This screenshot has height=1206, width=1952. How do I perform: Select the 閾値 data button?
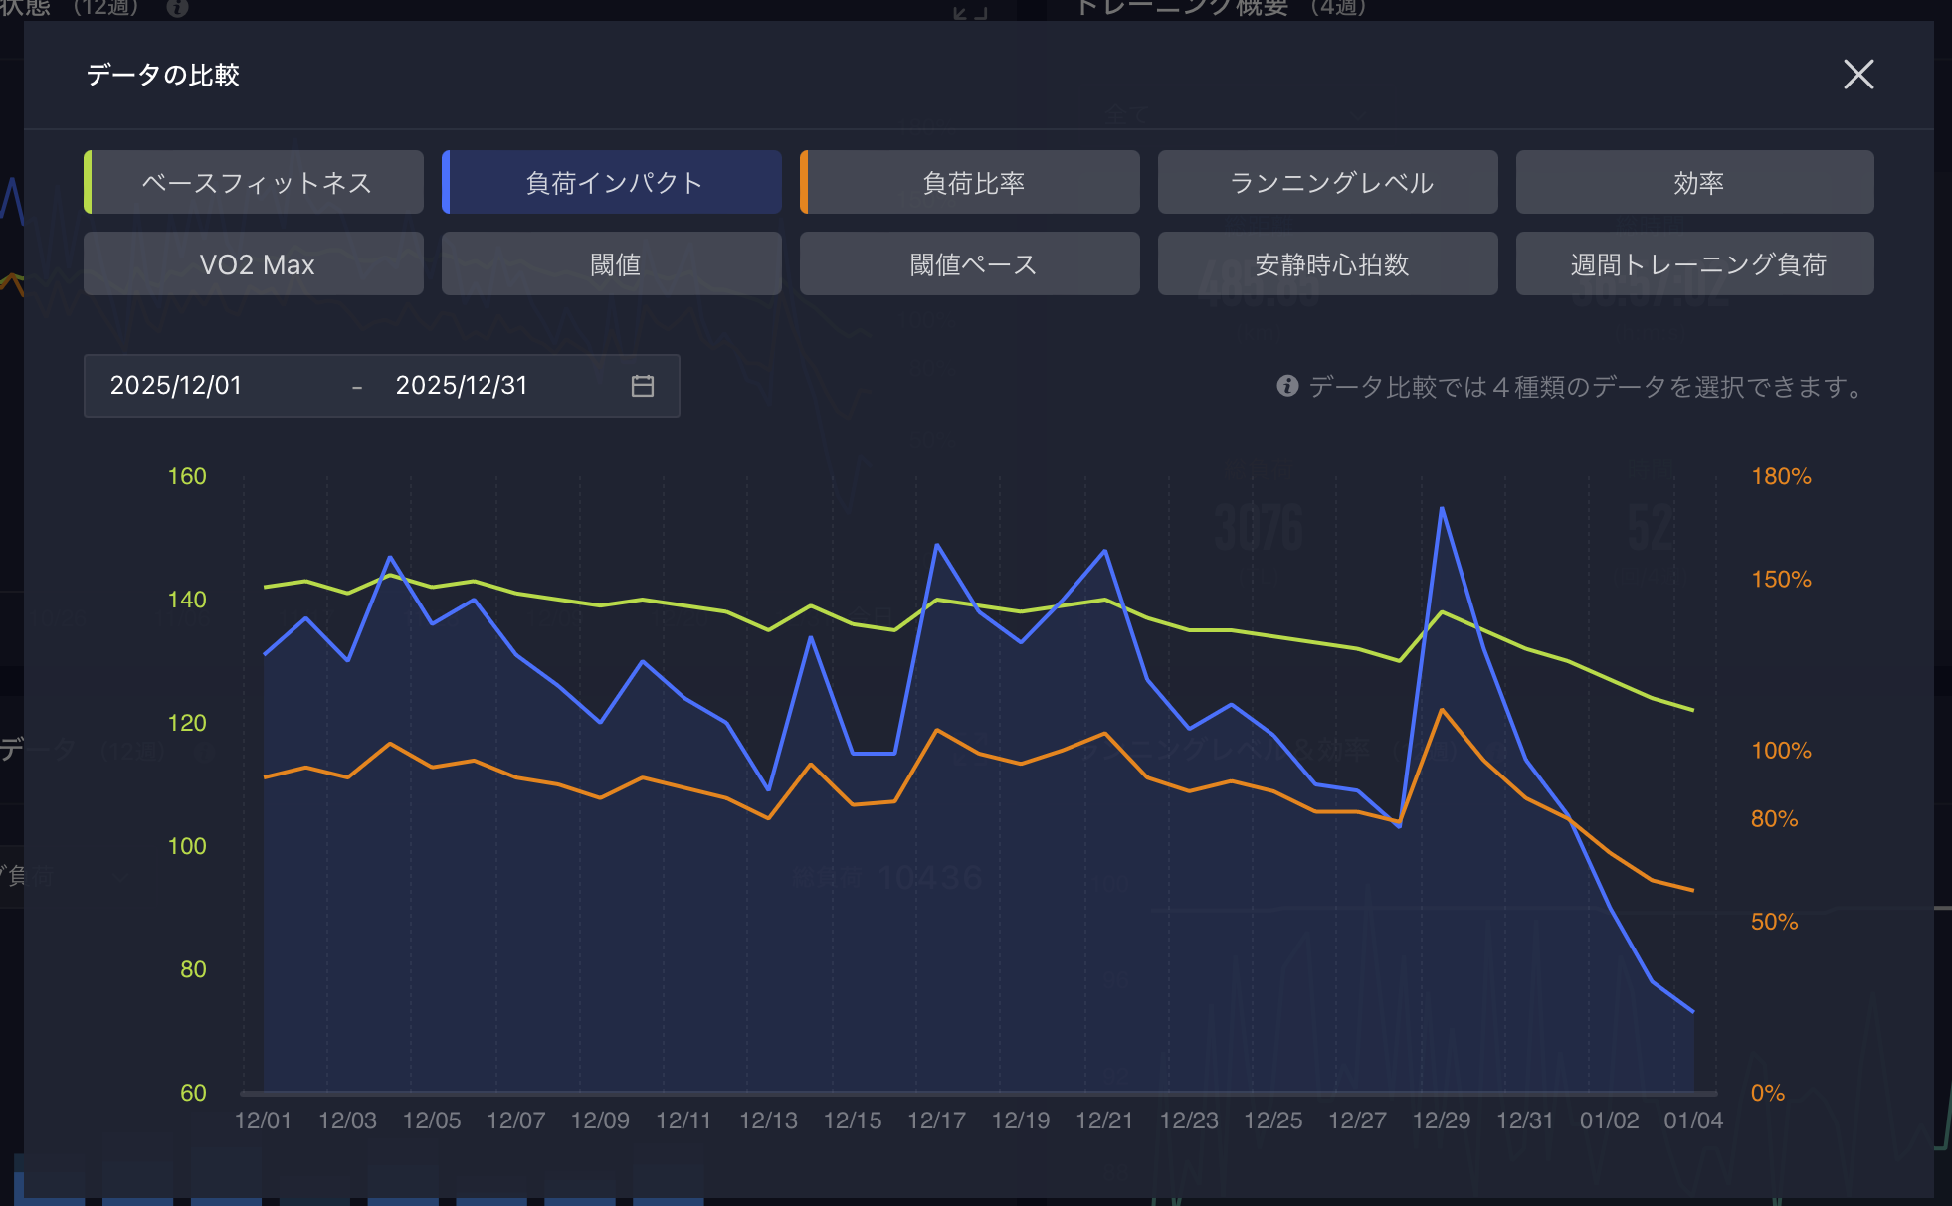pyautogui.click(x=613, y=264)
